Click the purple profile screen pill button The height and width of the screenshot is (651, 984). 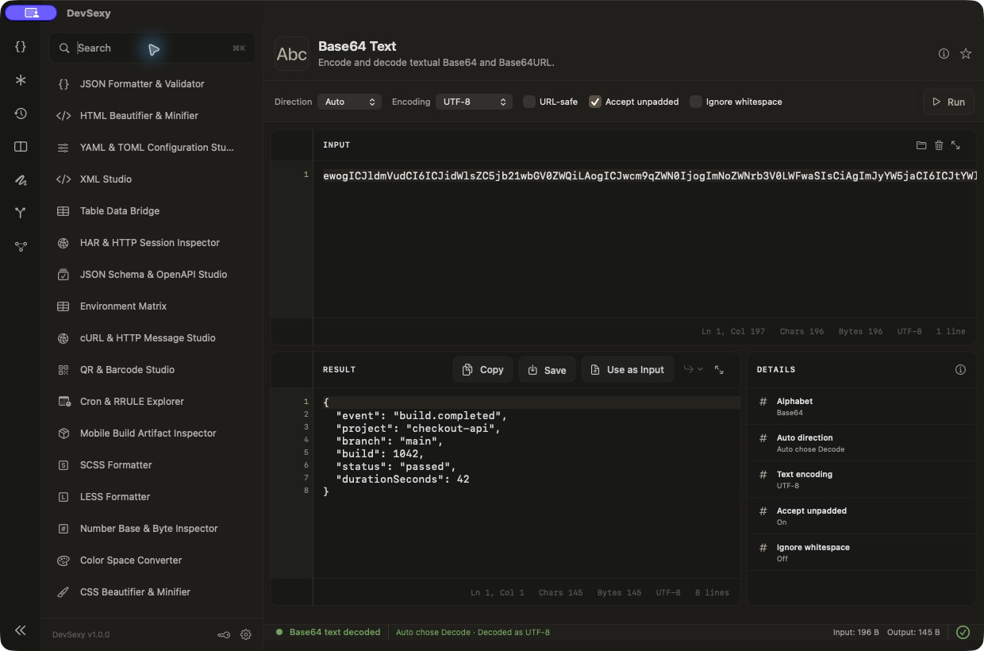coord(31,13)
